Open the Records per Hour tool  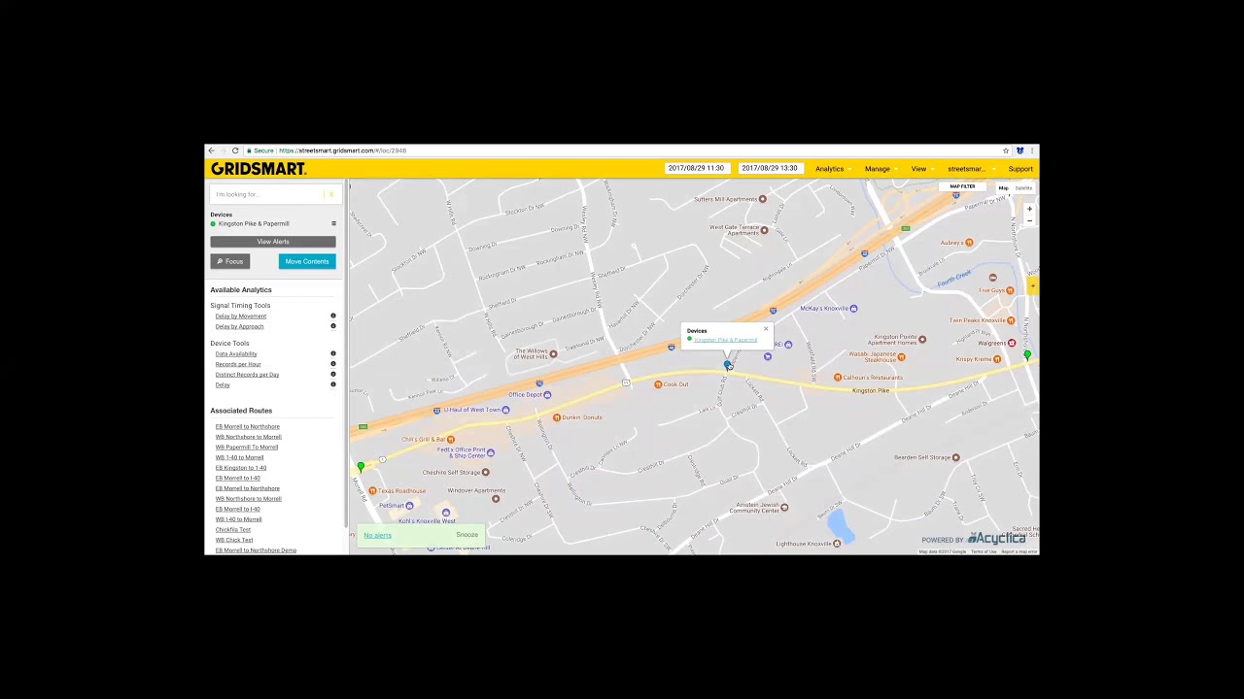pos(238,364)
